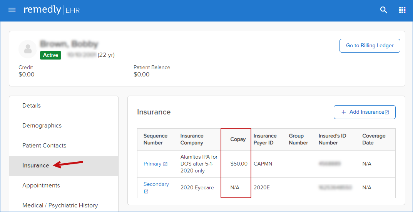This screenshot has width=413, height=212.
Task: Click the Add Insurance button
Action: pos(365,112)
